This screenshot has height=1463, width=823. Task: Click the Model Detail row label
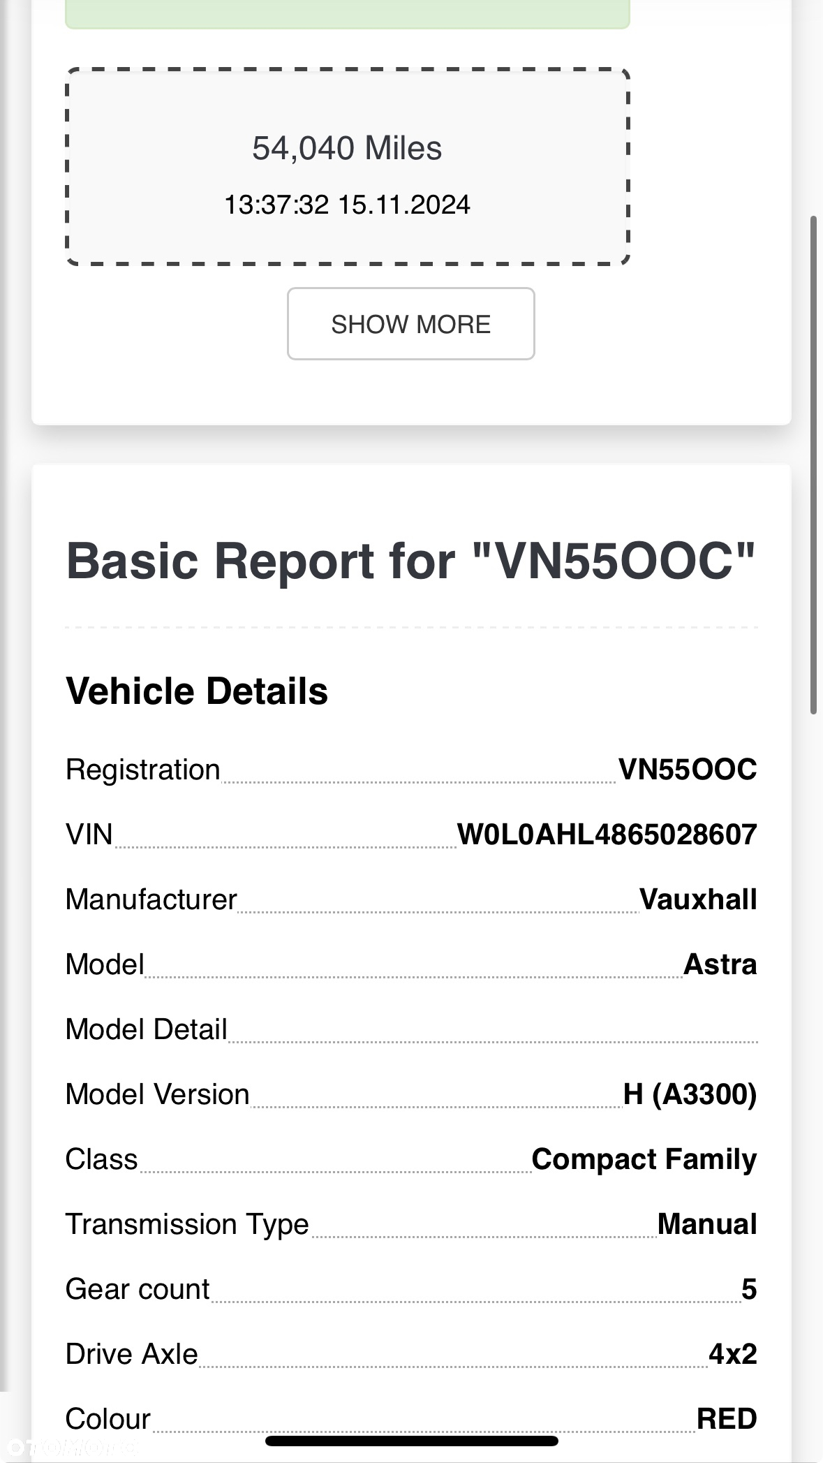tap(147, 1029)
